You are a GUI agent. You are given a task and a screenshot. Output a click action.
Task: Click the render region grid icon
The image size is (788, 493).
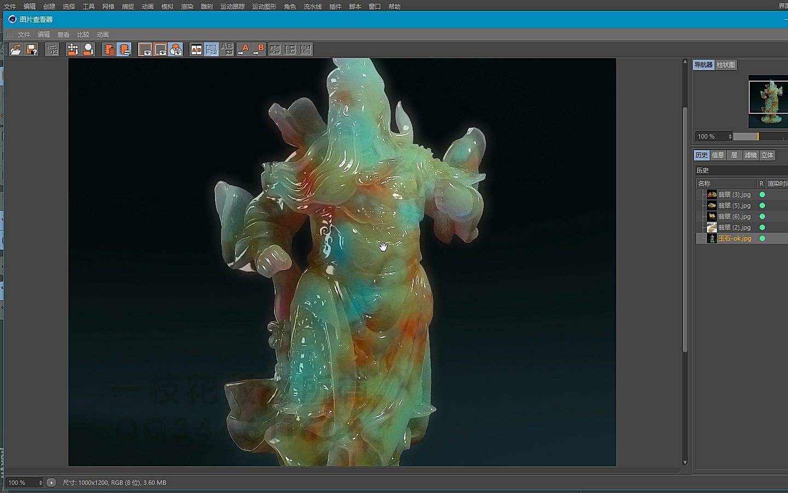pyautogui.click(x=52, y=50)
